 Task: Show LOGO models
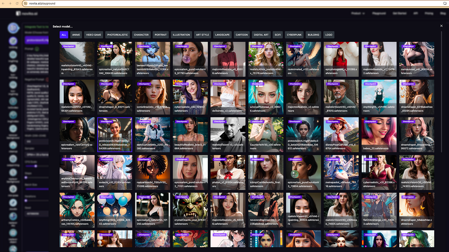coord(329,35)
